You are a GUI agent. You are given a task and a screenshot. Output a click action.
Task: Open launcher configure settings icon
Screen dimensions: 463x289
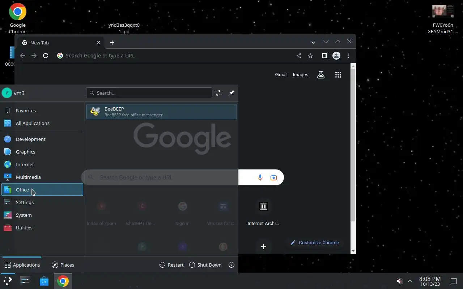pyautogui.click(x=219, y=93)
